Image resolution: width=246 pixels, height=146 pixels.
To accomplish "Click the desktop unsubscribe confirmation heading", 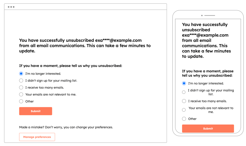I will pyautogui.click(x=85, y=46).
